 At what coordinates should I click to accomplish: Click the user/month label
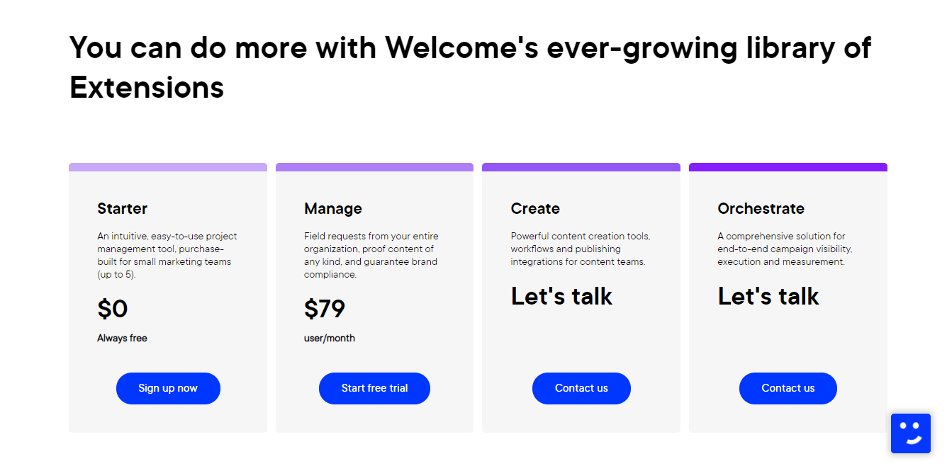pos(329,338)
